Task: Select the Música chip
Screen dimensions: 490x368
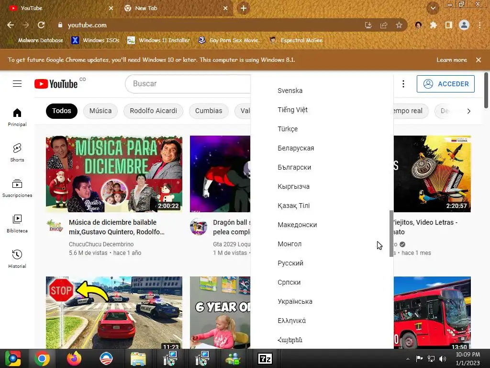Action: [x=100, y=111]
